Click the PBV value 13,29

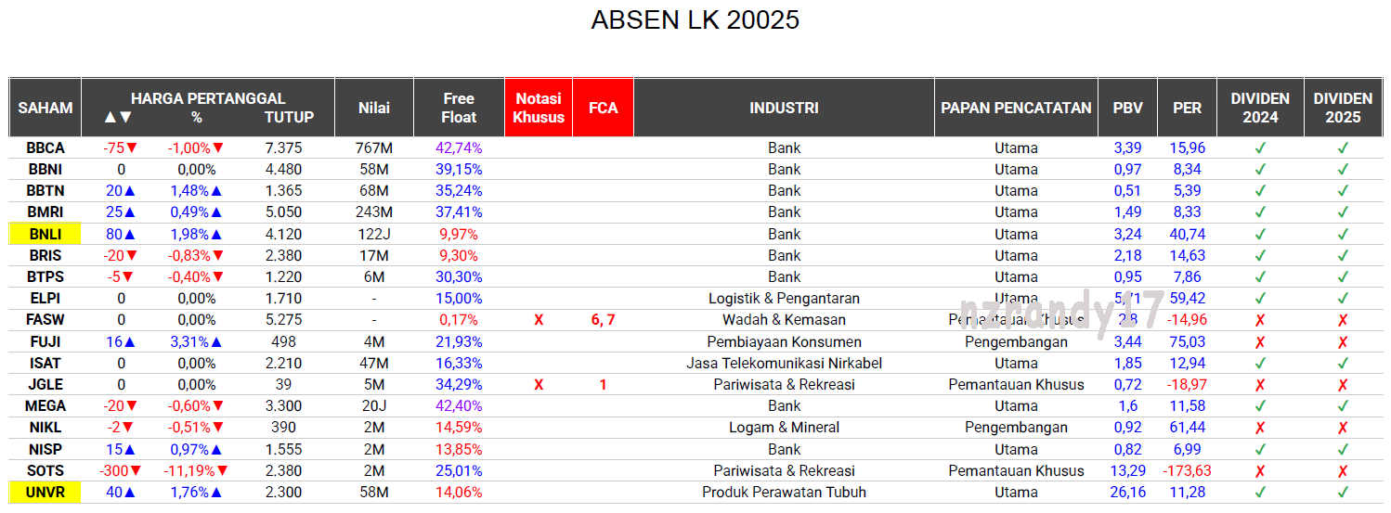1127,471
